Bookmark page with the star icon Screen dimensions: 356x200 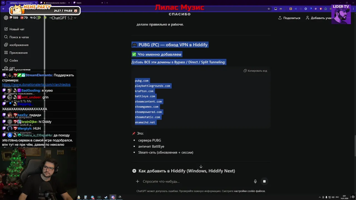[269, 9]
